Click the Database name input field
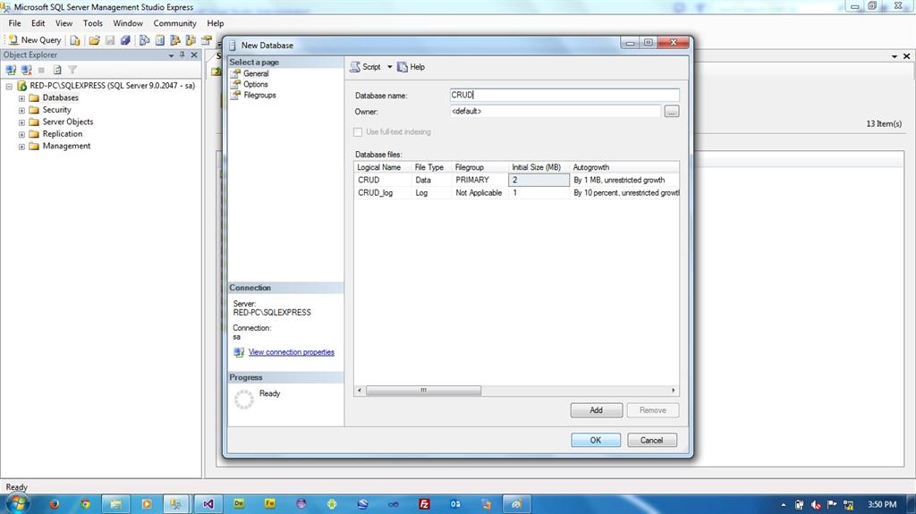This screenshot has width=916, height=514. pyautogui.click(x=564, y=96)
